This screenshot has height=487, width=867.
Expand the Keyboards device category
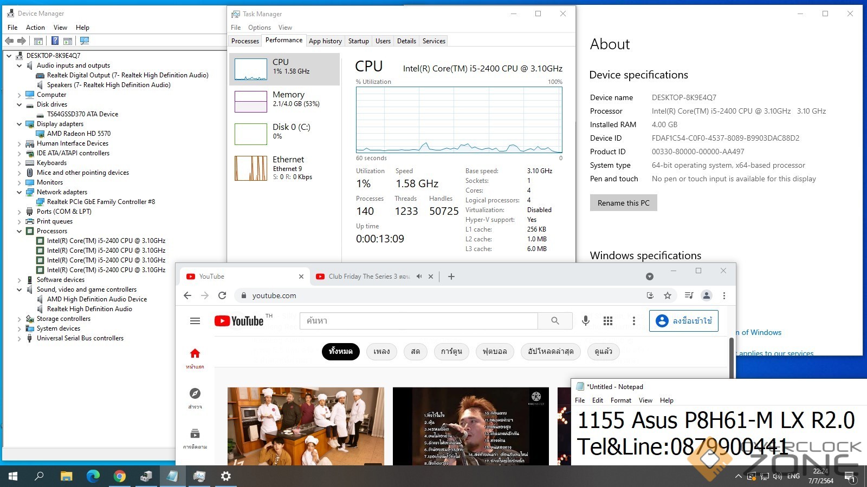coord(20,163)
